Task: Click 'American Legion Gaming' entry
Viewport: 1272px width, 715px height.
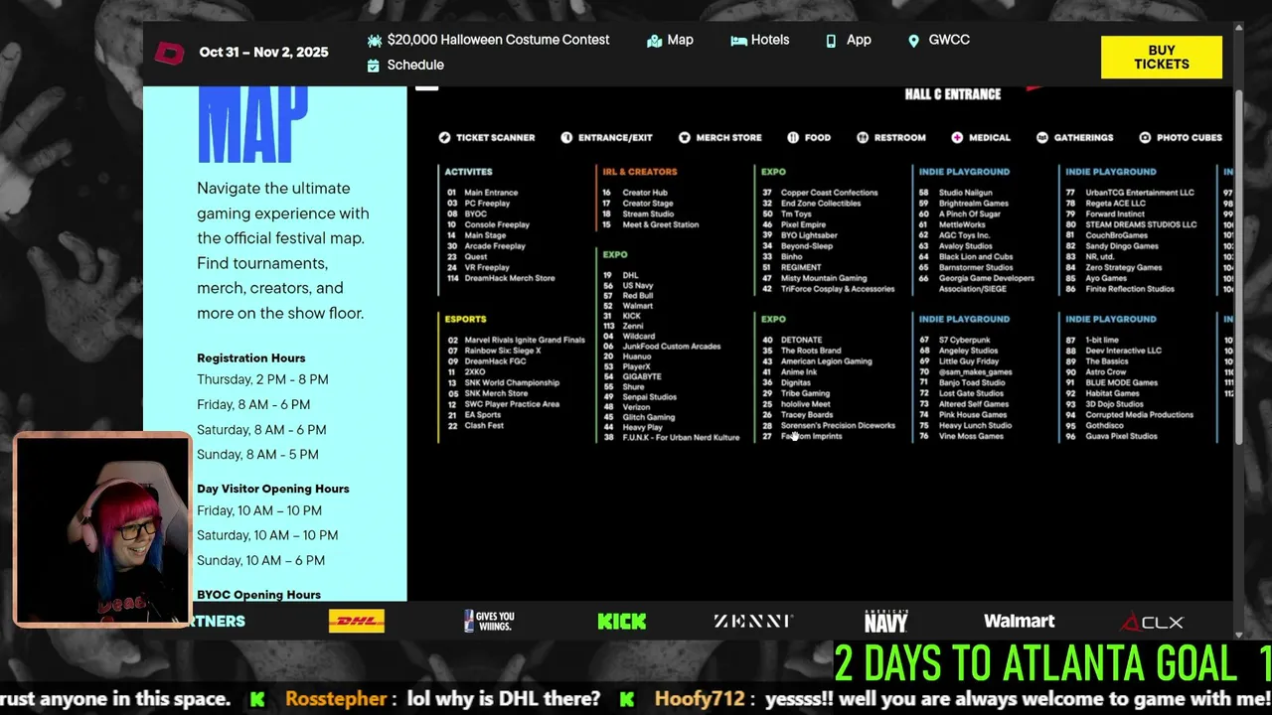Action: [x=817, y=361]
